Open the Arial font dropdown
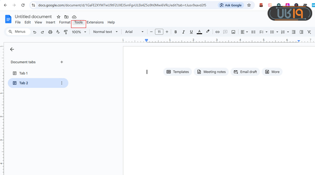315x175 pixels. coord(134,32)
